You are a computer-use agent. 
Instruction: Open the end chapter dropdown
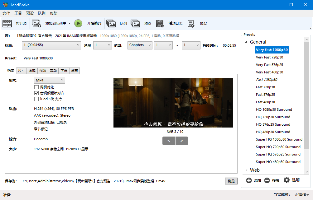tap(191, 45)
